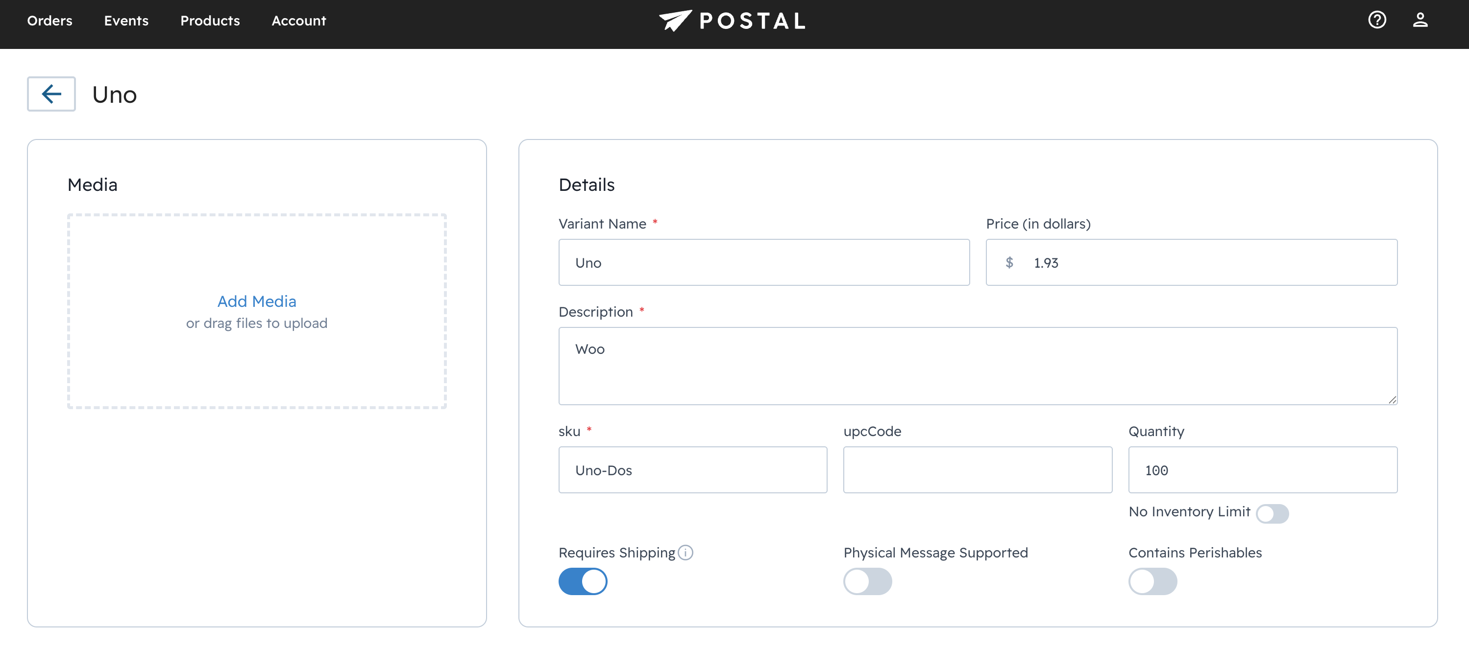Click the Description textarea resize handle
The width and height of the screenshot is (1469, 647).
[x=1392, y=400]
